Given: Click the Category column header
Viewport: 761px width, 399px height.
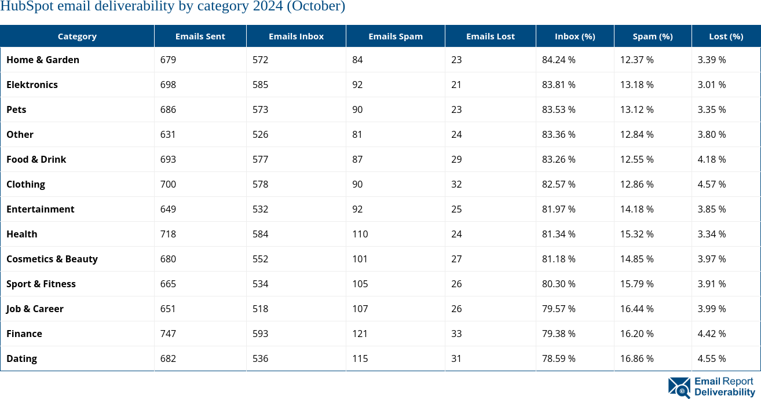Looking at the screenshot, I should click(77, 36).
